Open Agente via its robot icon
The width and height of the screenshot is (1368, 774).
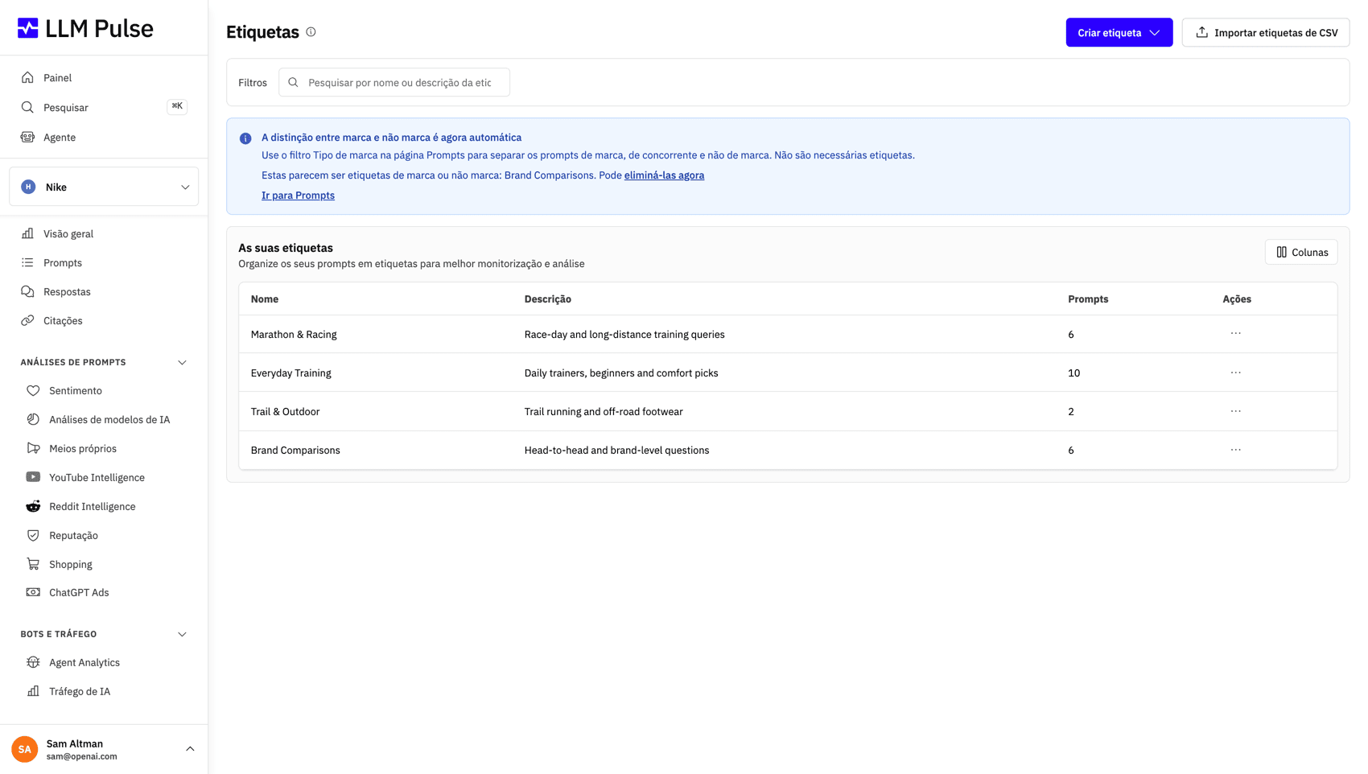point(27,137)
